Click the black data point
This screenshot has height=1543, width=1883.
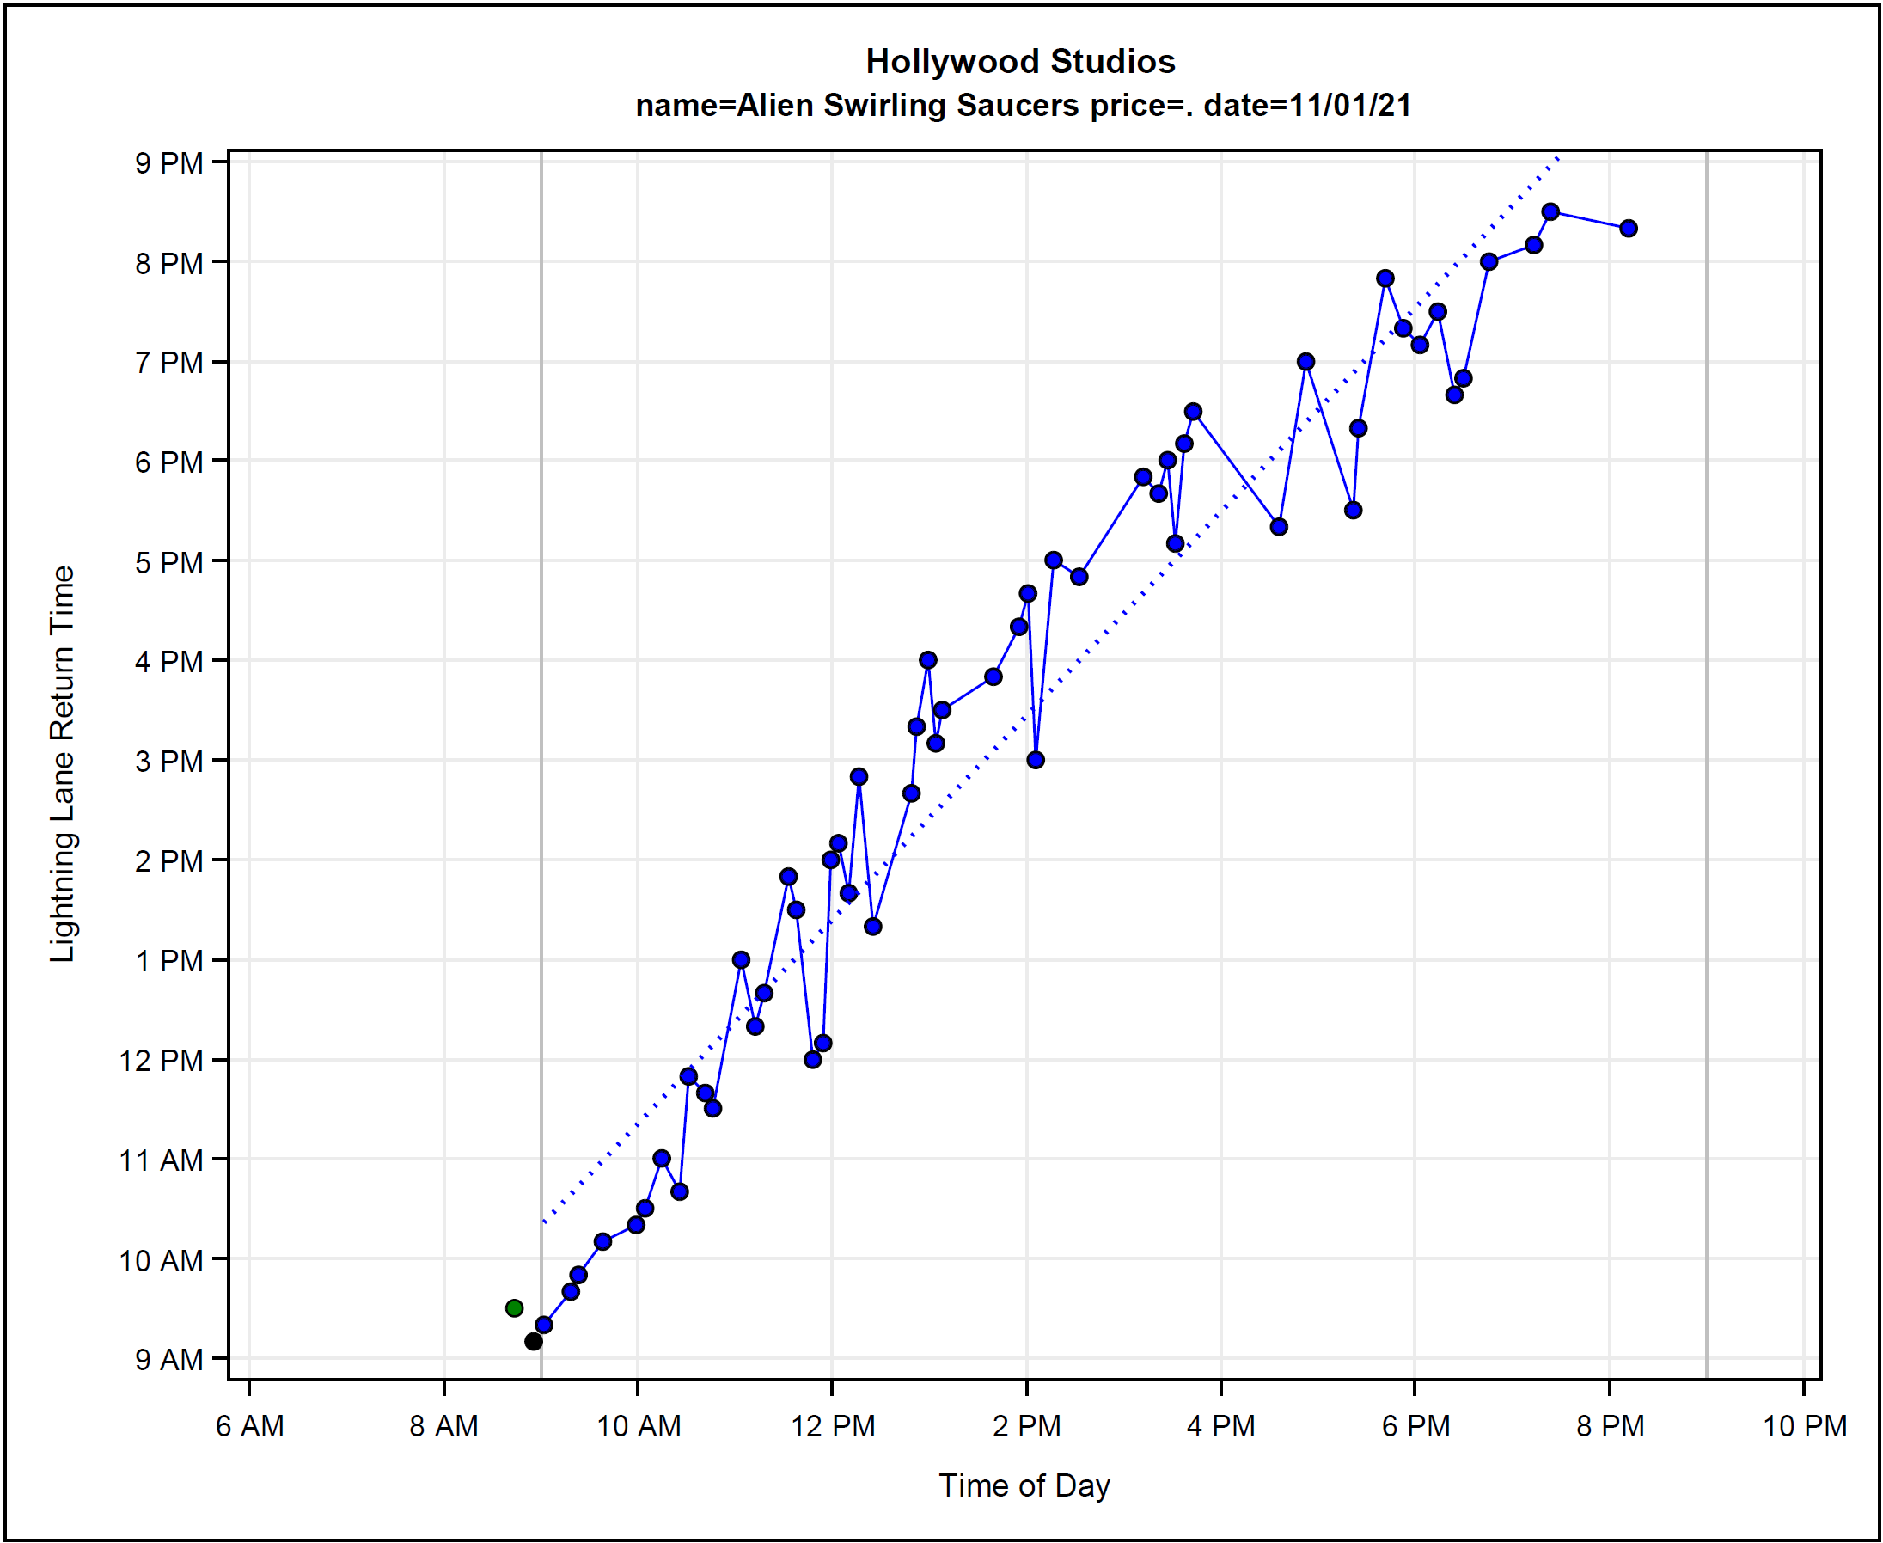point(533,1341)
